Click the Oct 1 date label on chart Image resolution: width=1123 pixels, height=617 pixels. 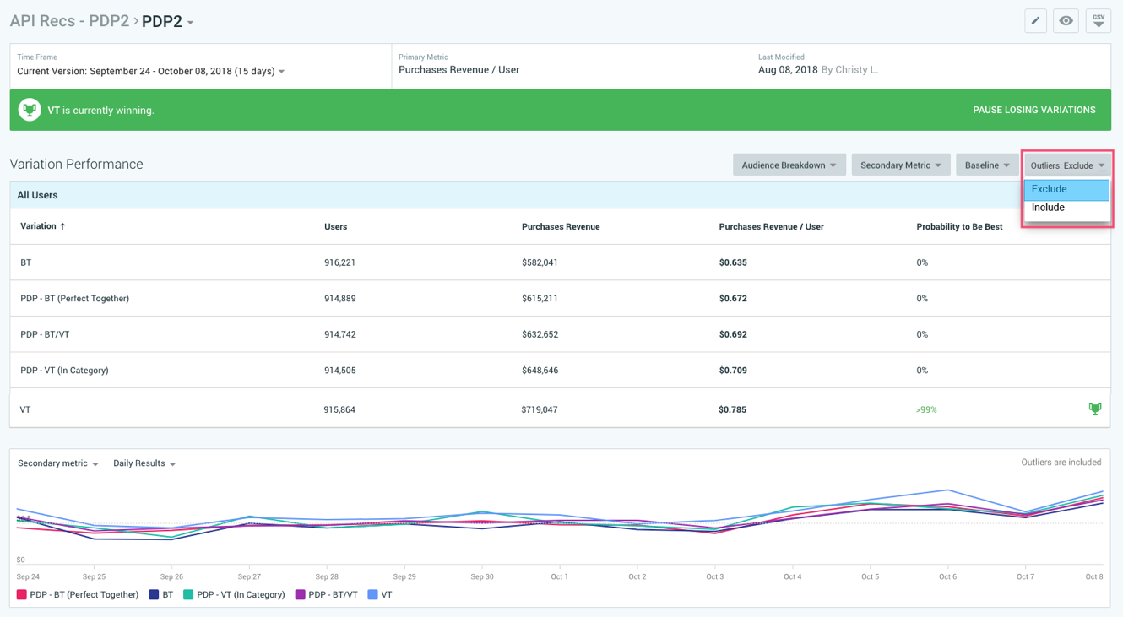(559, 577)
